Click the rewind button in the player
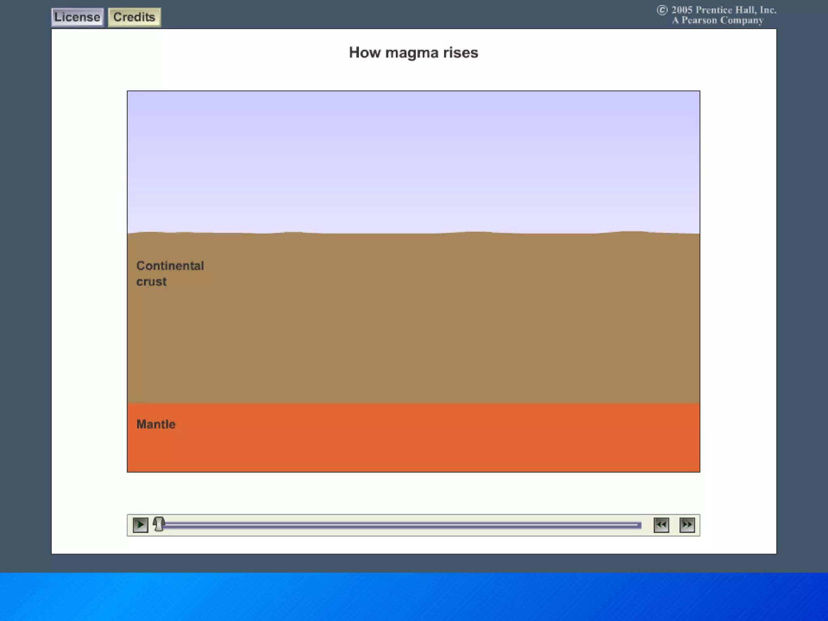Viewport: 828px width, 621px height. (x=661, y=525)
